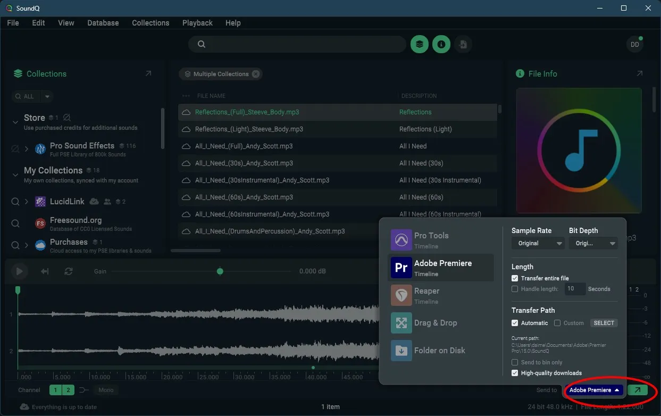
Task: Toggle channel 2 button
Action: pos(68,390)
